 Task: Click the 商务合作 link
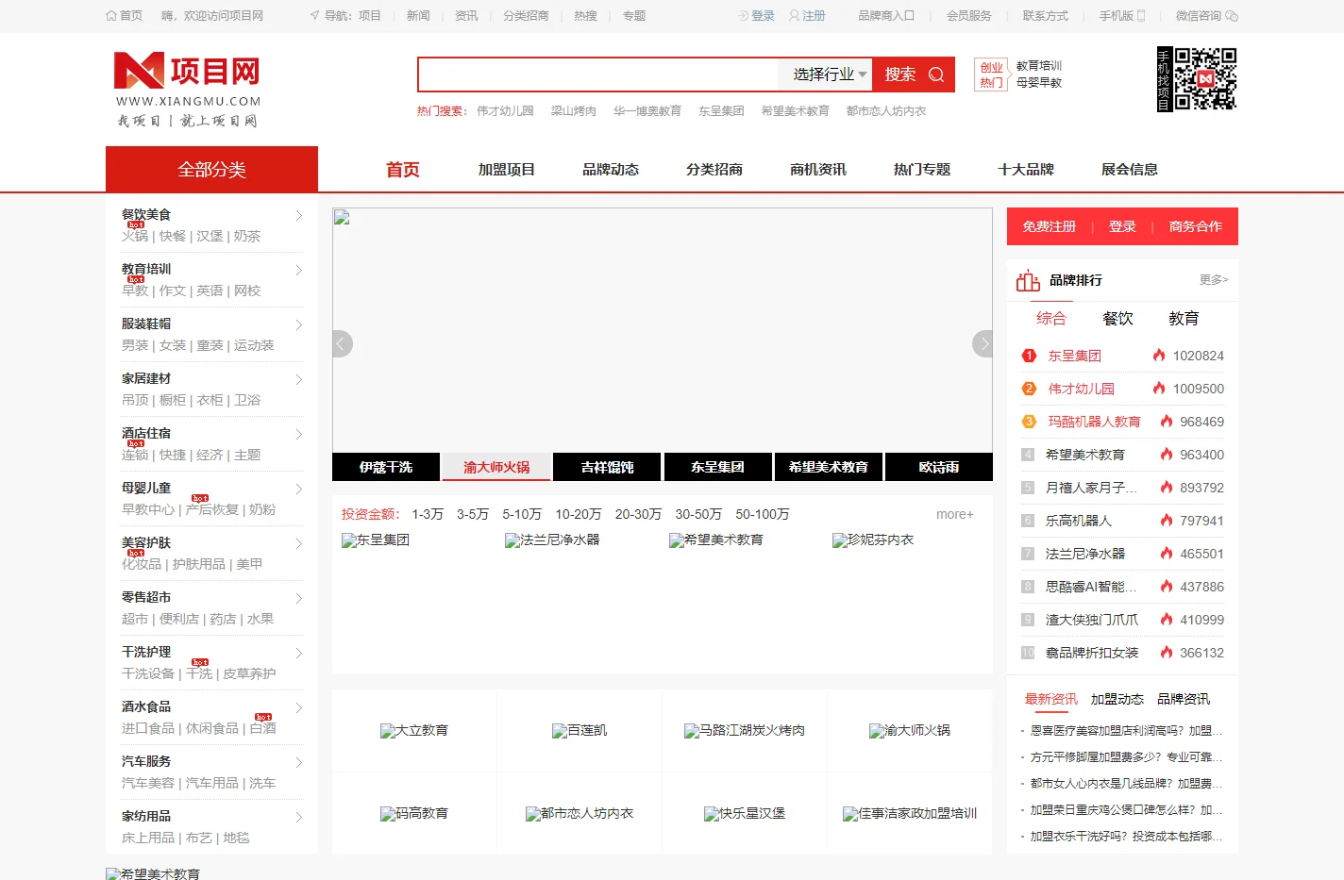(1195, 226)
